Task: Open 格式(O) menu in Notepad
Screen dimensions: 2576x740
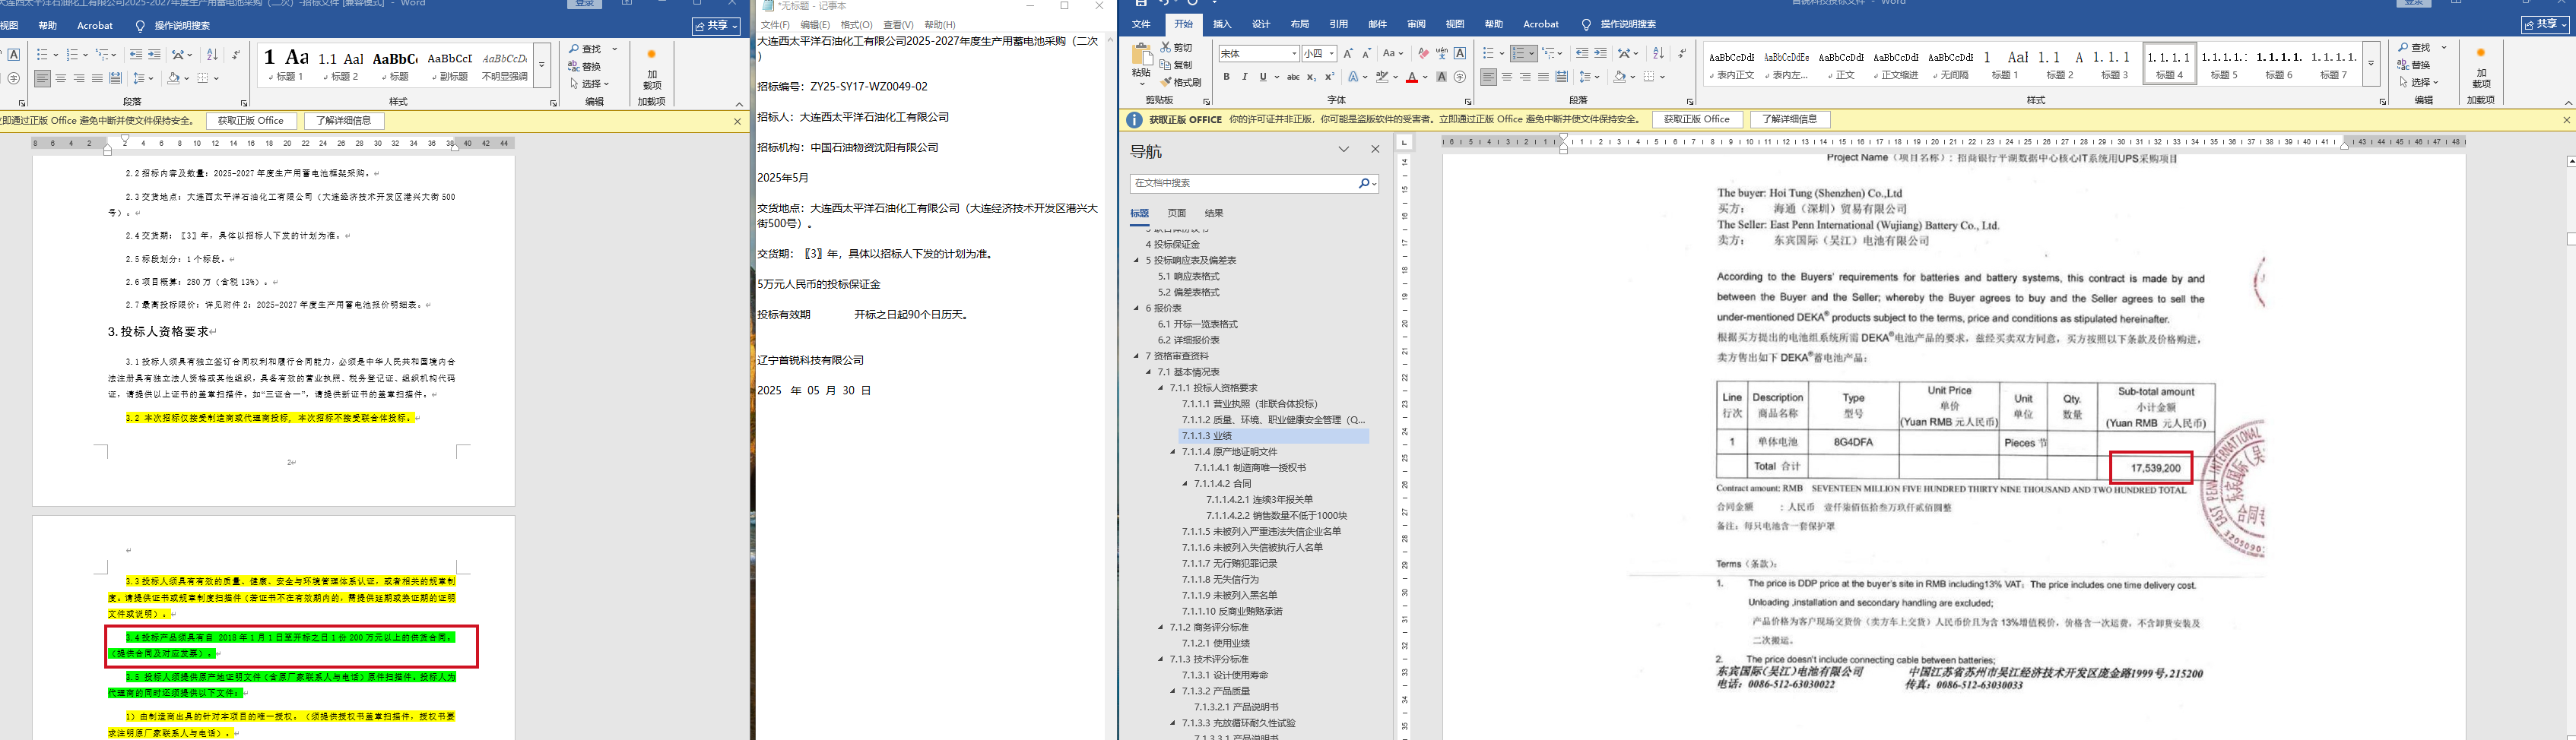Action: point(856,25)
